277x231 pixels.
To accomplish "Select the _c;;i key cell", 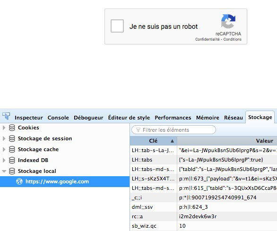I will coord(153,197).
